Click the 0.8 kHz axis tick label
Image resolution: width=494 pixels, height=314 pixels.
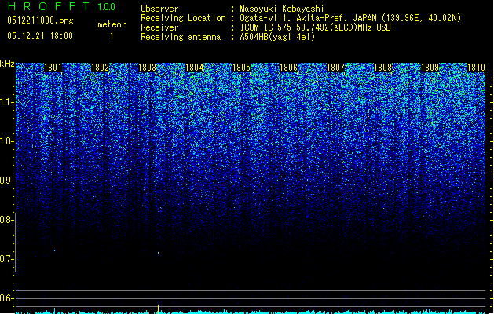[6, 220]
